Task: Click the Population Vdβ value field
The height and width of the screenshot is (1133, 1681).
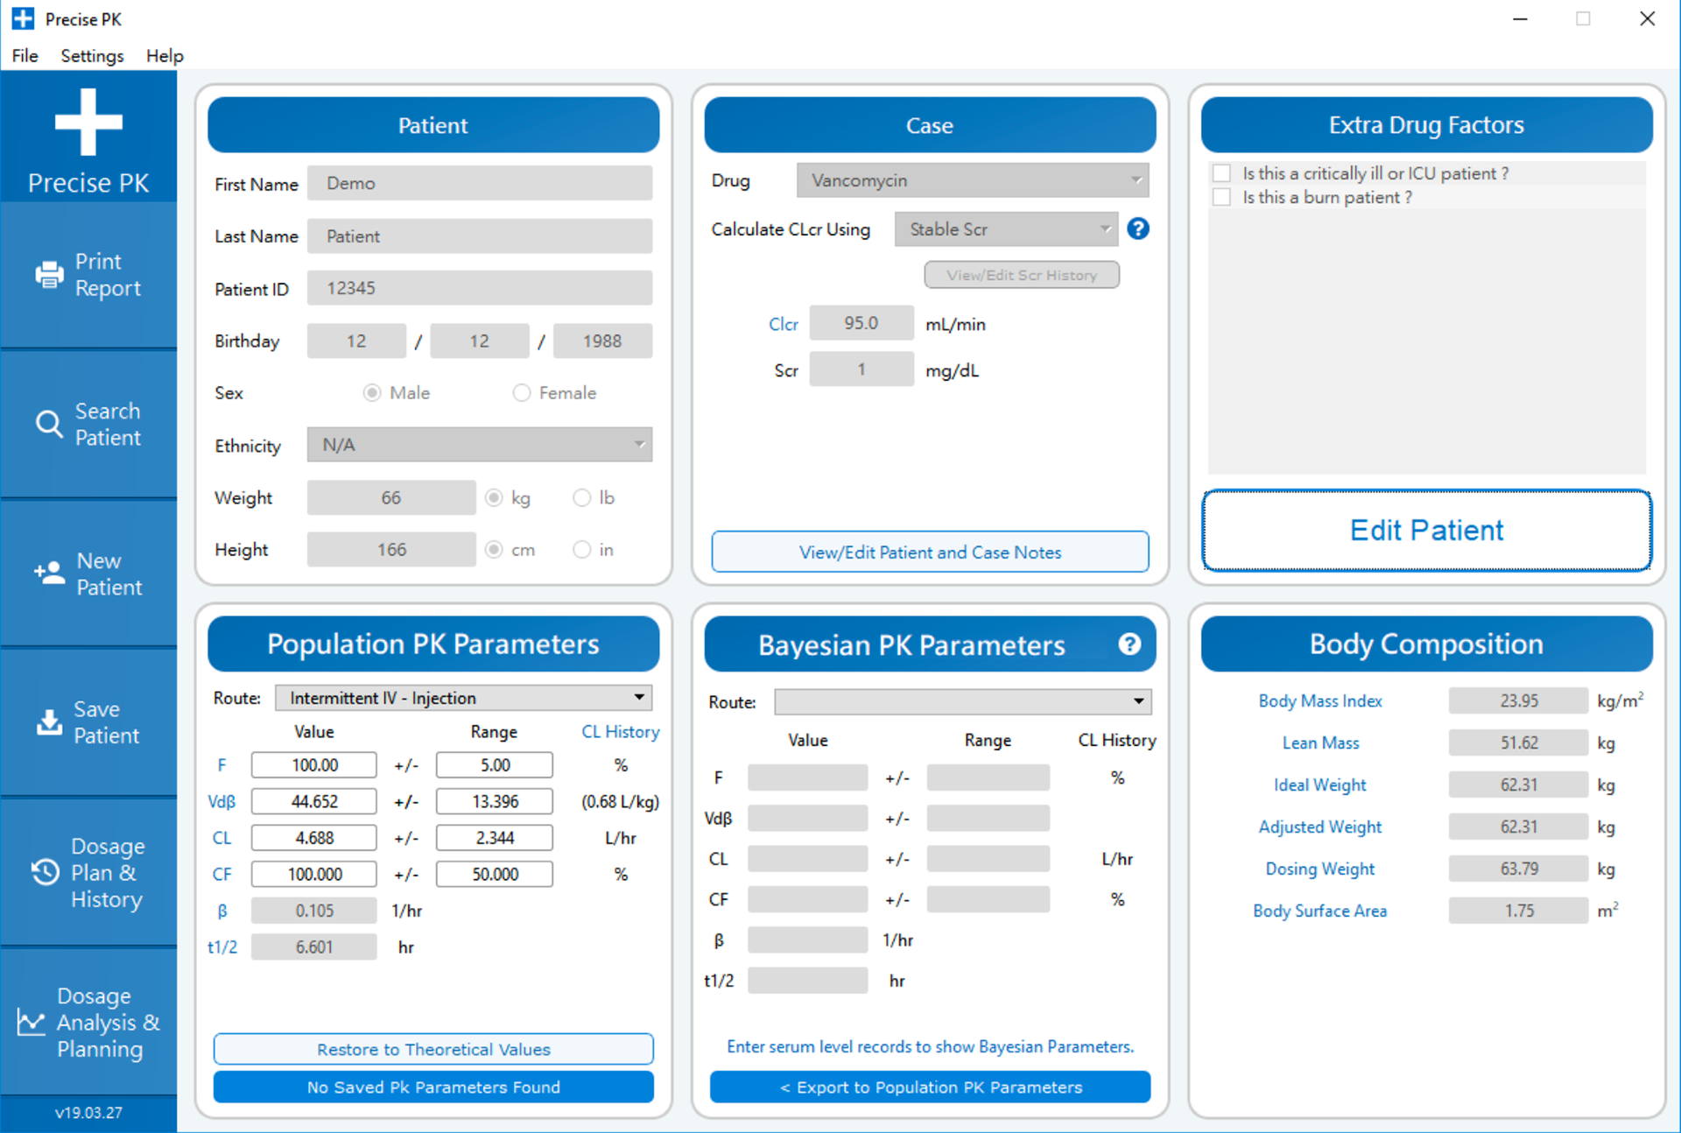Action: pos(314,801)
